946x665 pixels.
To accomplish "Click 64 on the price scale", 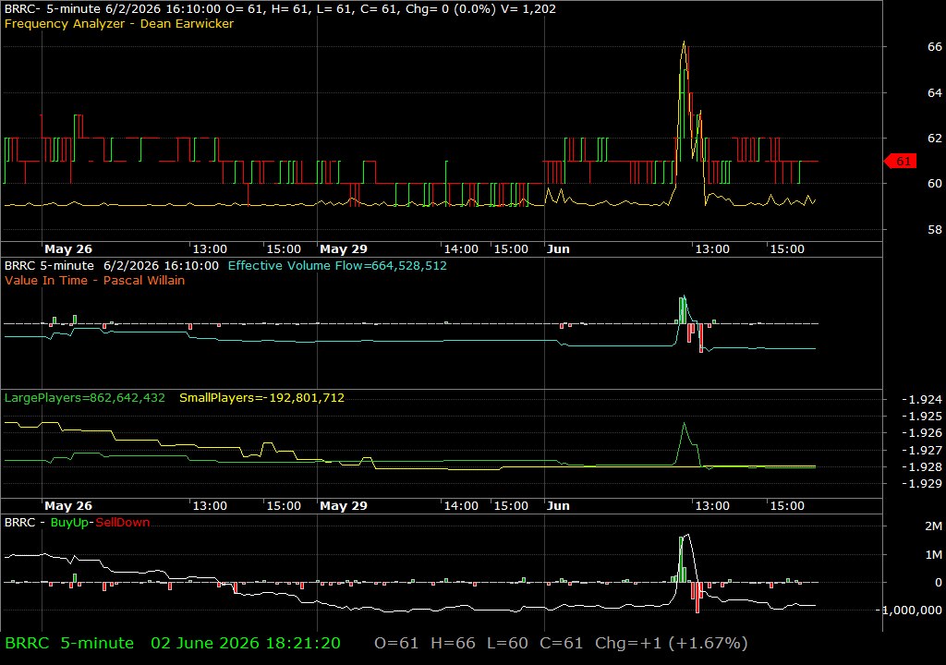I will click(935, 92).
